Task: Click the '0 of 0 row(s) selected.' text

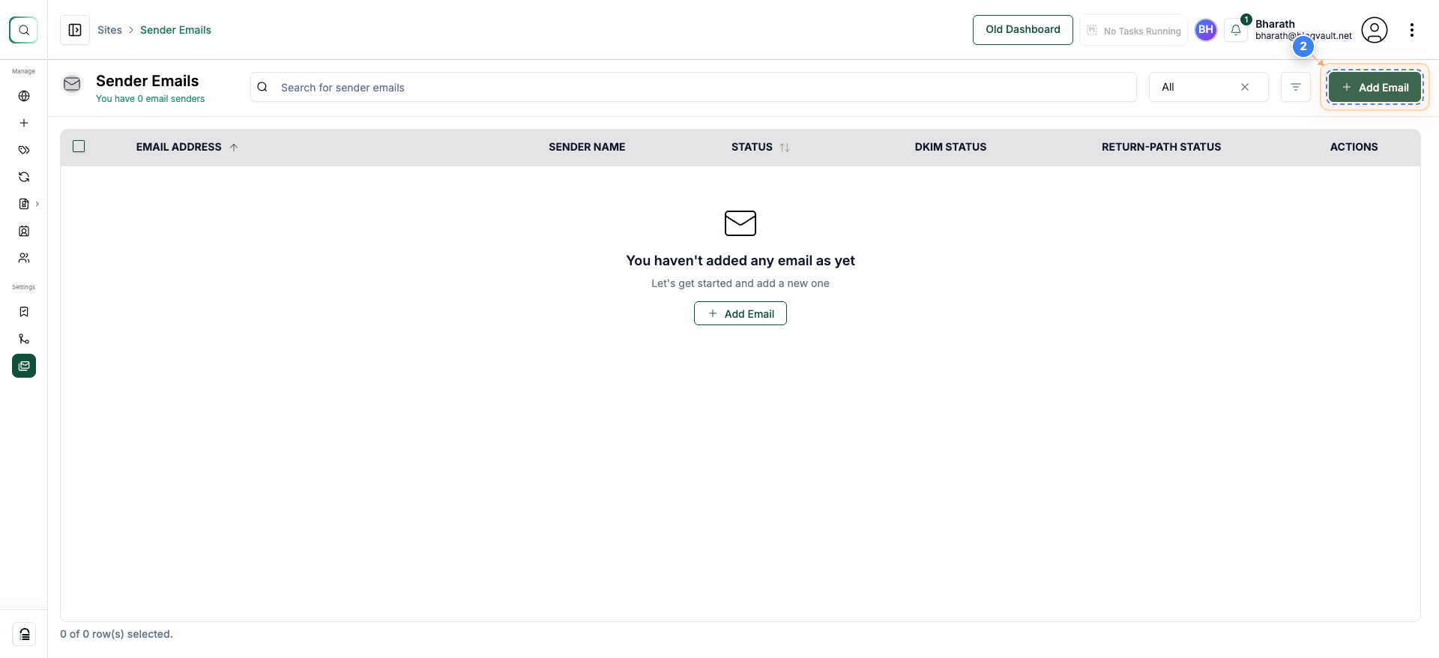Action: pos(116,634)
